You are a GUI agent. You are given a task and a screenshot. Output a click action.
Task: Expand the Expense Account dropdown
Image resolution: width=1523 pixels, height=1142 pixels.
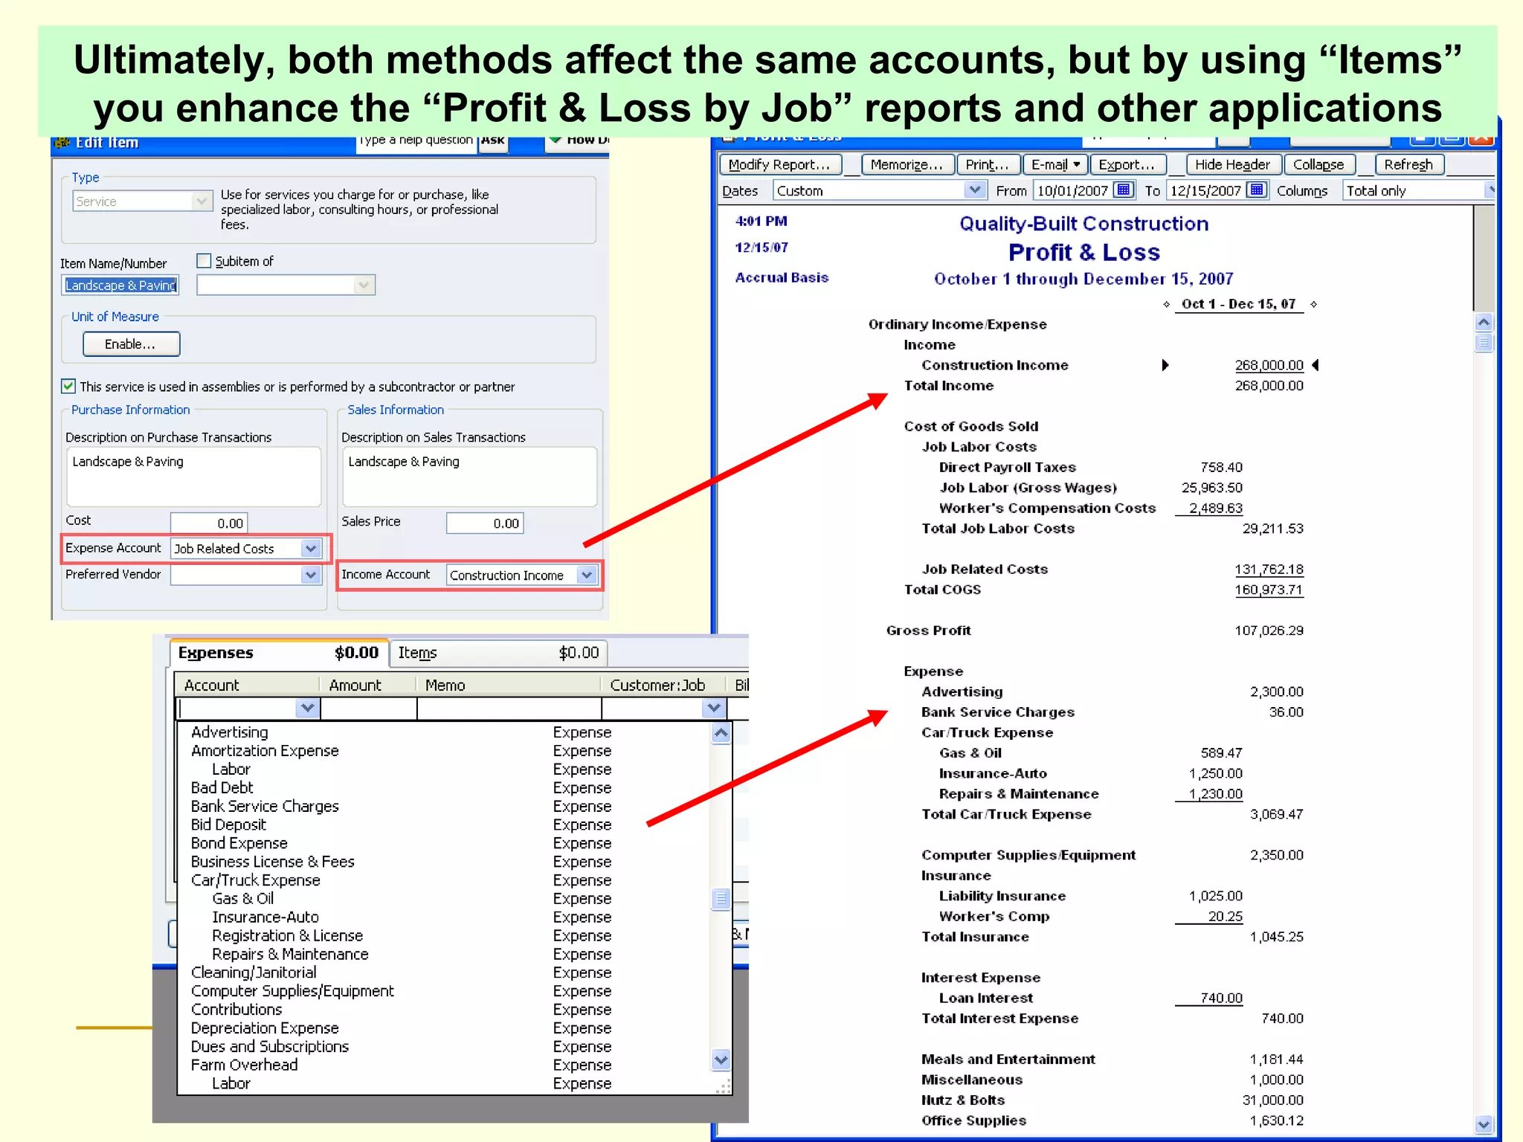tap(311, 549)
